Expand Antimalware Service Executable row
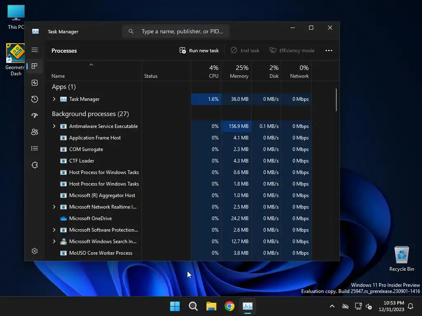This screenshot has height=316, width=422. [54, 126]
